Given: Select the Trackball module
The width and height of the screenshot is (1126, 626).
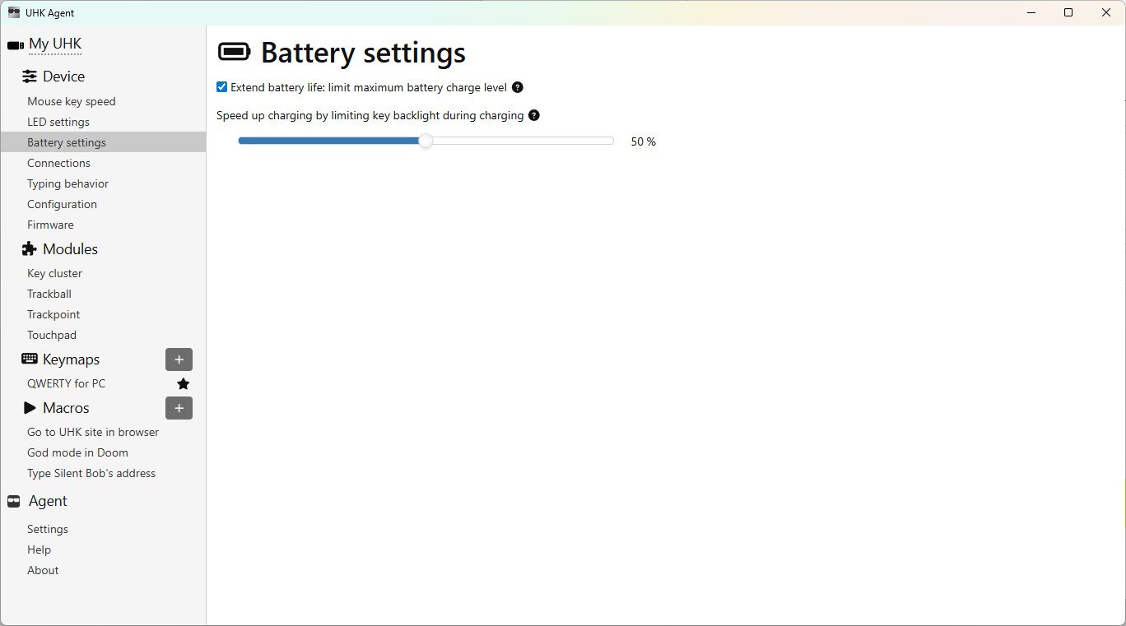Looking at the screenshot, I should click(x=49, y=294).
